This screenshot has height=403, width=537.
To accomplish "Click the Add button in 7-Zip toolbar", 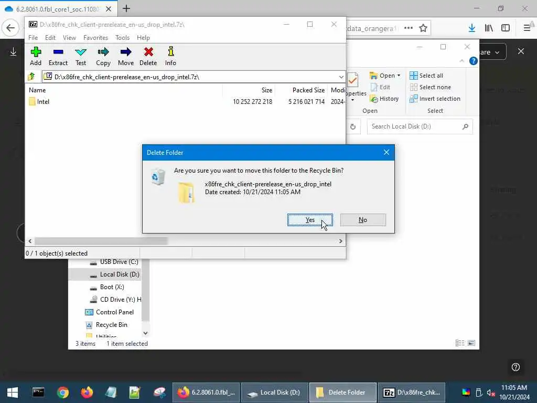I will click(x=36, y=56).
